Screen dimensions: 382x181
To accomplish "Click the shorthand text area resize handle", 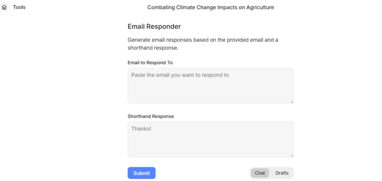I will [292, 155].
